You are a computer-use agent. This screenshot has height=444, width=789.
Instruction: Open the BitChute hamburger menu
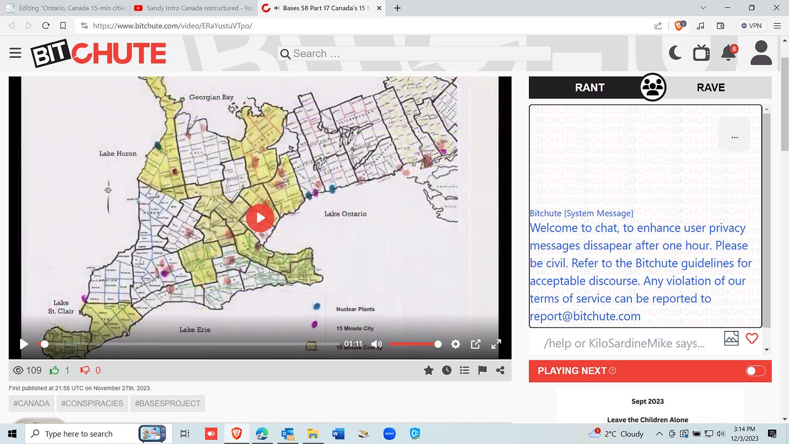coord(15,53)
